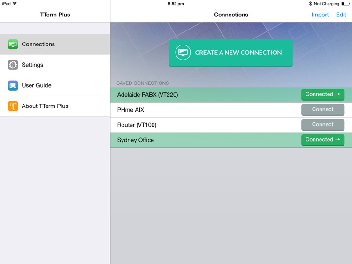Tap the Edit link
Screen dimensions: 352x264
point(341,15)
